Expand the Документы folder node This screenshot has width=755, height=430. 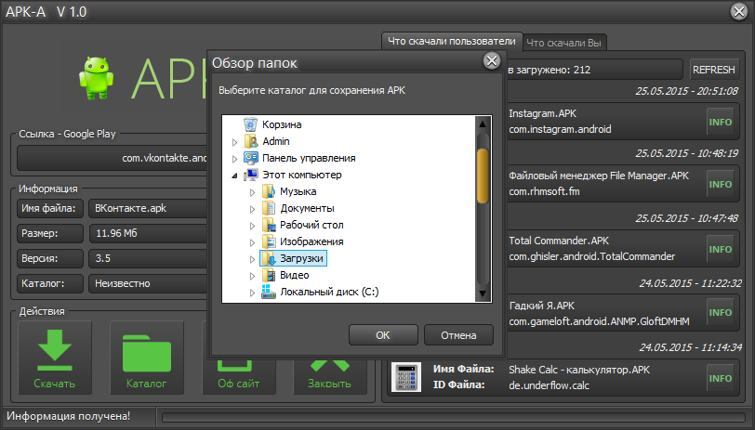coord(252,209)
